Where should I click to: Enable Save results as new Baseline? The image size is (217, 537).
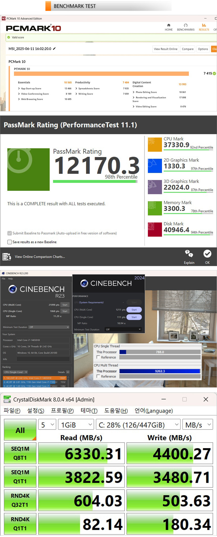coord(10,242)
